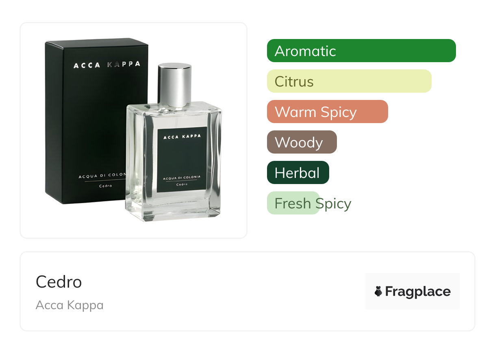Pick the Woody accord bar
Screen dimensions: 495x351
302,142
